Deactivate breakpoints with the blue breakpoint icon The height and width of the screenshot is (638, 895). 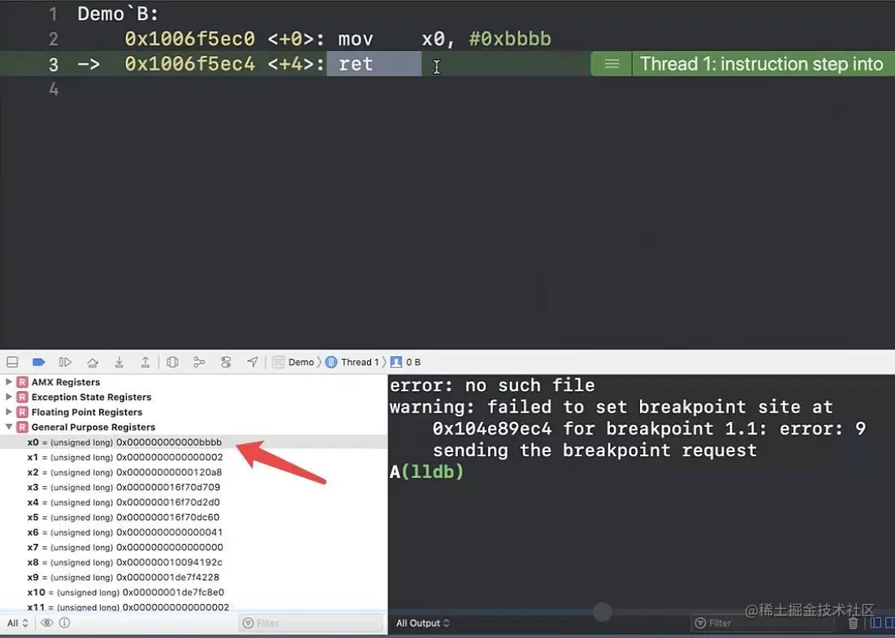[38, 362]
